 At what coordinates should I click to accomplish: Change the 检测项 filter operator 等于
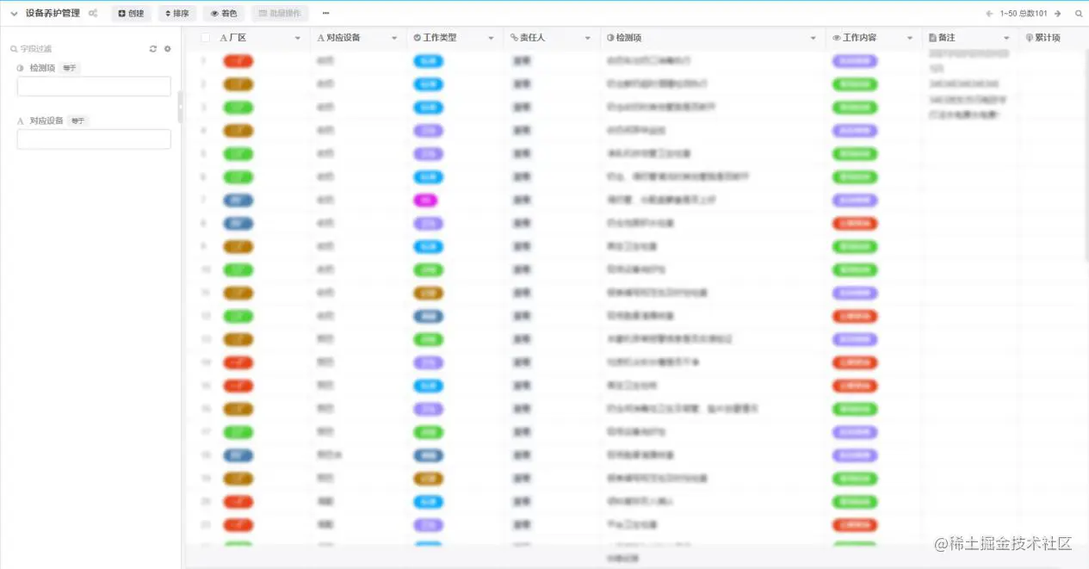click(70, 68)
